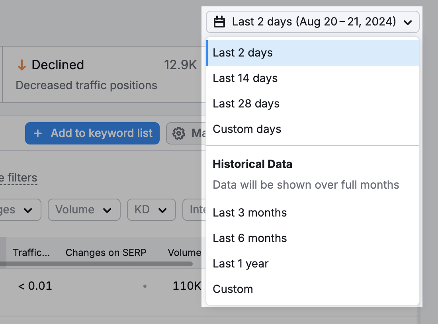438x324 pixels.
Task: Click the Add to keyword list button
Action: (92, 133)
